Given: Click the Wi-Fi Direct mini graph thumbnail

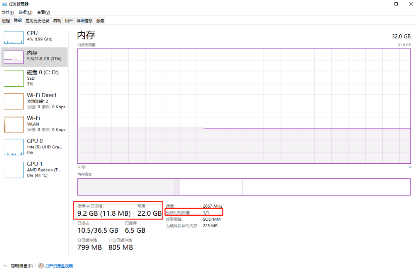Looking at the screenshot, I should pyautogui.click(x=14, y=101).
